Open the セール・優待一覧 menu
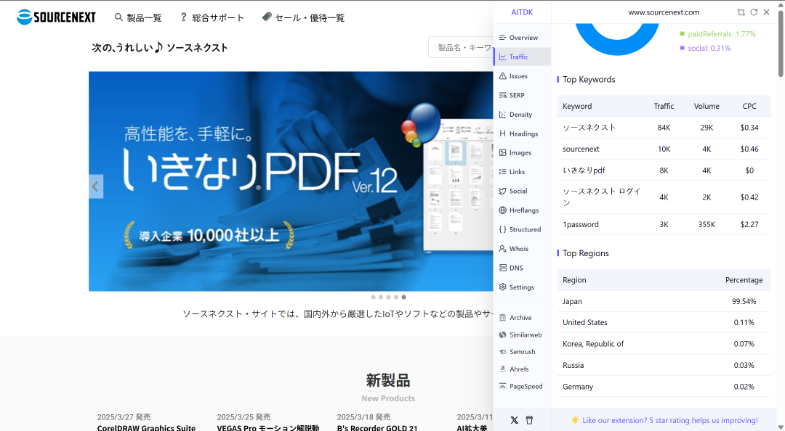The image size is (785, 431). tap(310, 18)
